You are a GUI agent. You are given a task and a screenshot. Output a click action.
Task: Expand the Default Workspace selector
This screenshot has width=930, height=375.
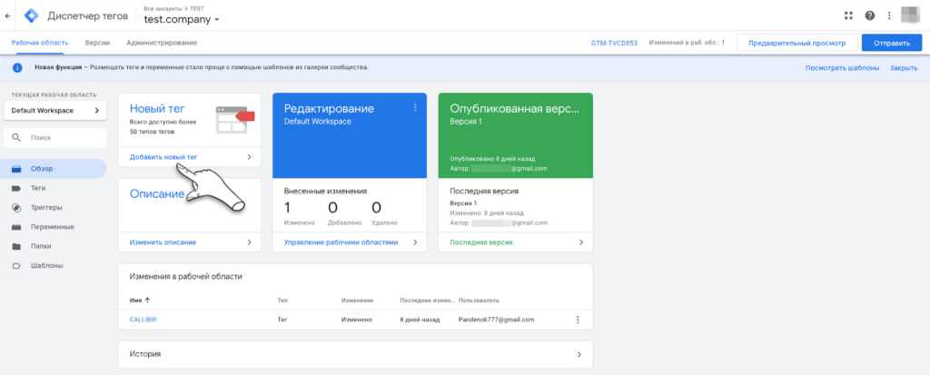pyautogui.click(x=54, y=110)
